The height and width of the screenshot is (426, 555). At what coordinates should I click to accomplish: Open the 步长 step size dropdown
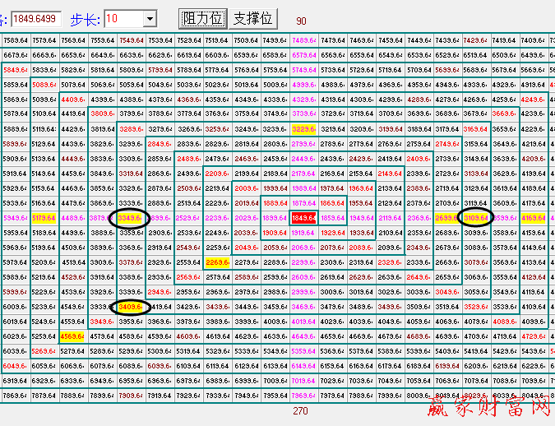click(149, 18)
